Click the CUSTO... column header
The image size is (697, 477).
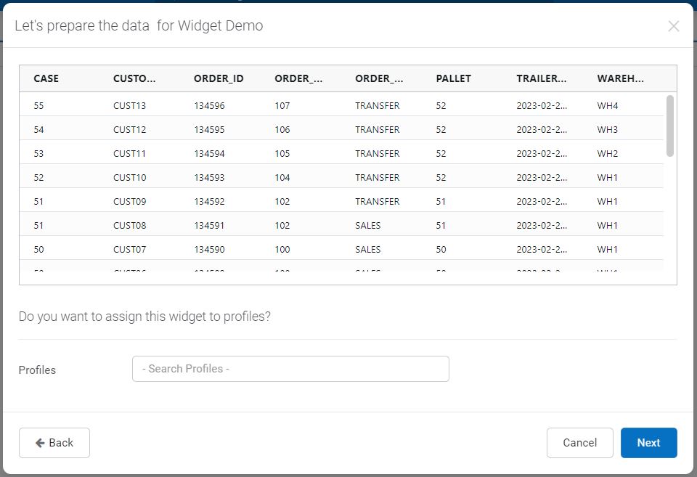tap(134, 78)
